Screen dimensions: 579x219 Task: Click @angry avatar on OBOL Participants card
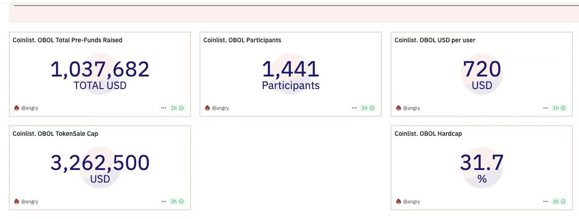207,108
